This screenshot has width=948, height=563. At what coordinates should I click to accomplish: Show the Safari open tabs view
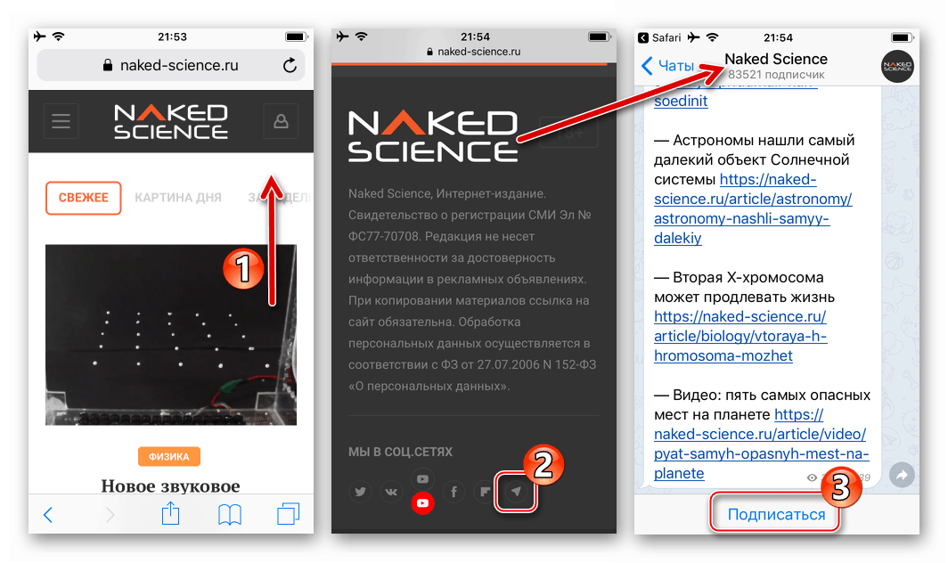(x=288, y=514)
